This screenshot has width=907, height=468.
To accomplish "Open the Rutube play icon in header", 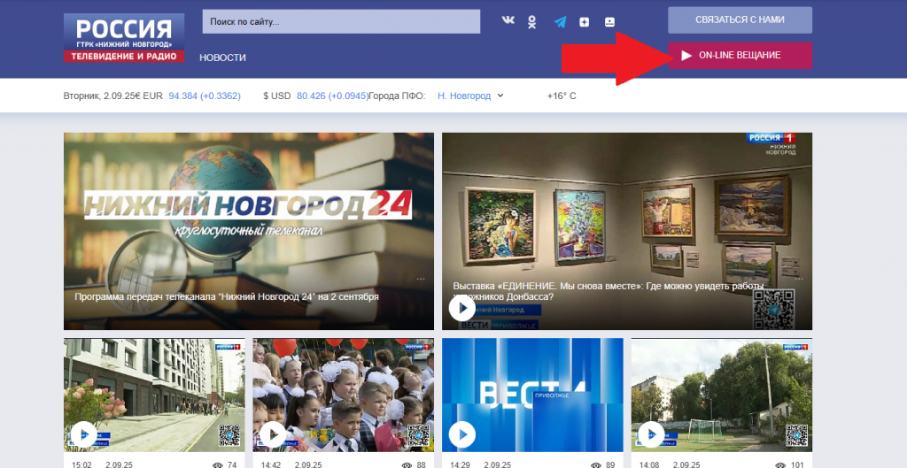I will coord(609,22).
